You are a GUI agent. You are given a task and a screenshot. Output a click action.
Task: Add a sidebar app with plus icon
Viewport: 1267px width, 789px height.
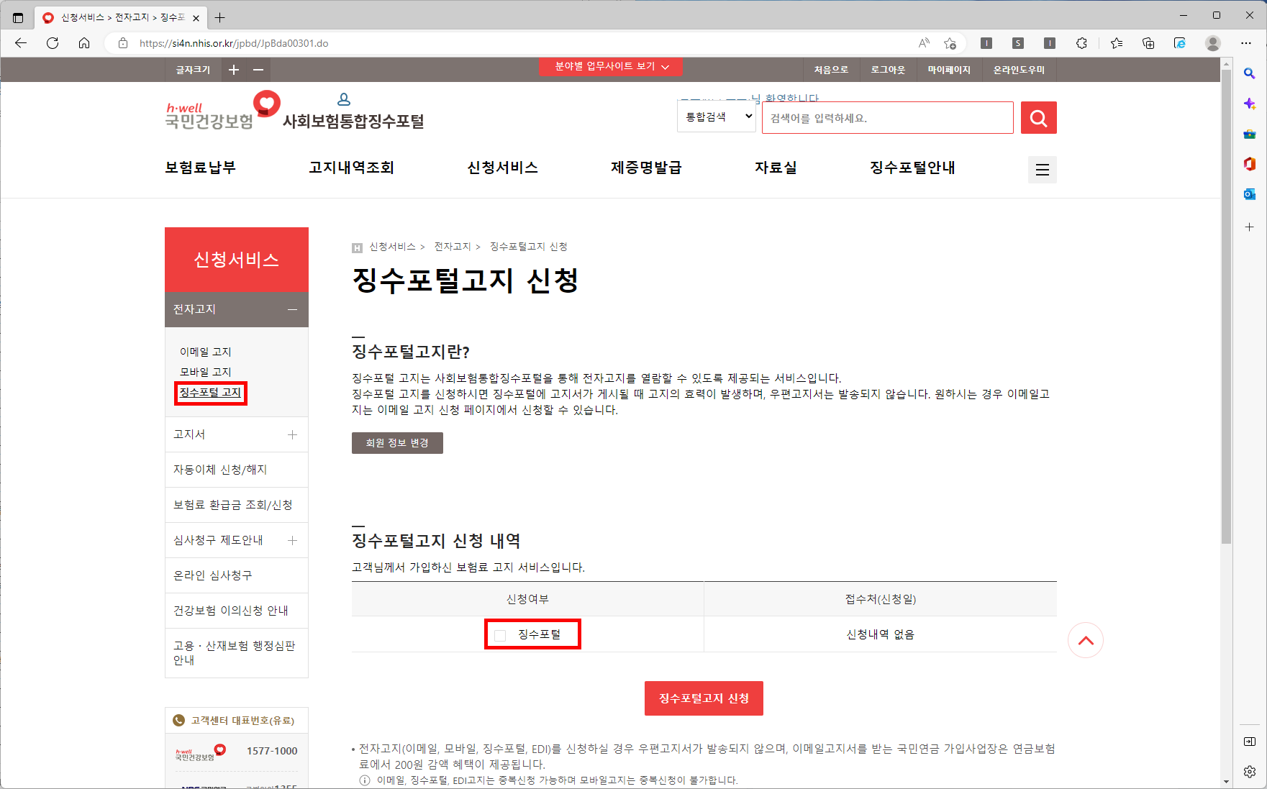[1250, 227]
